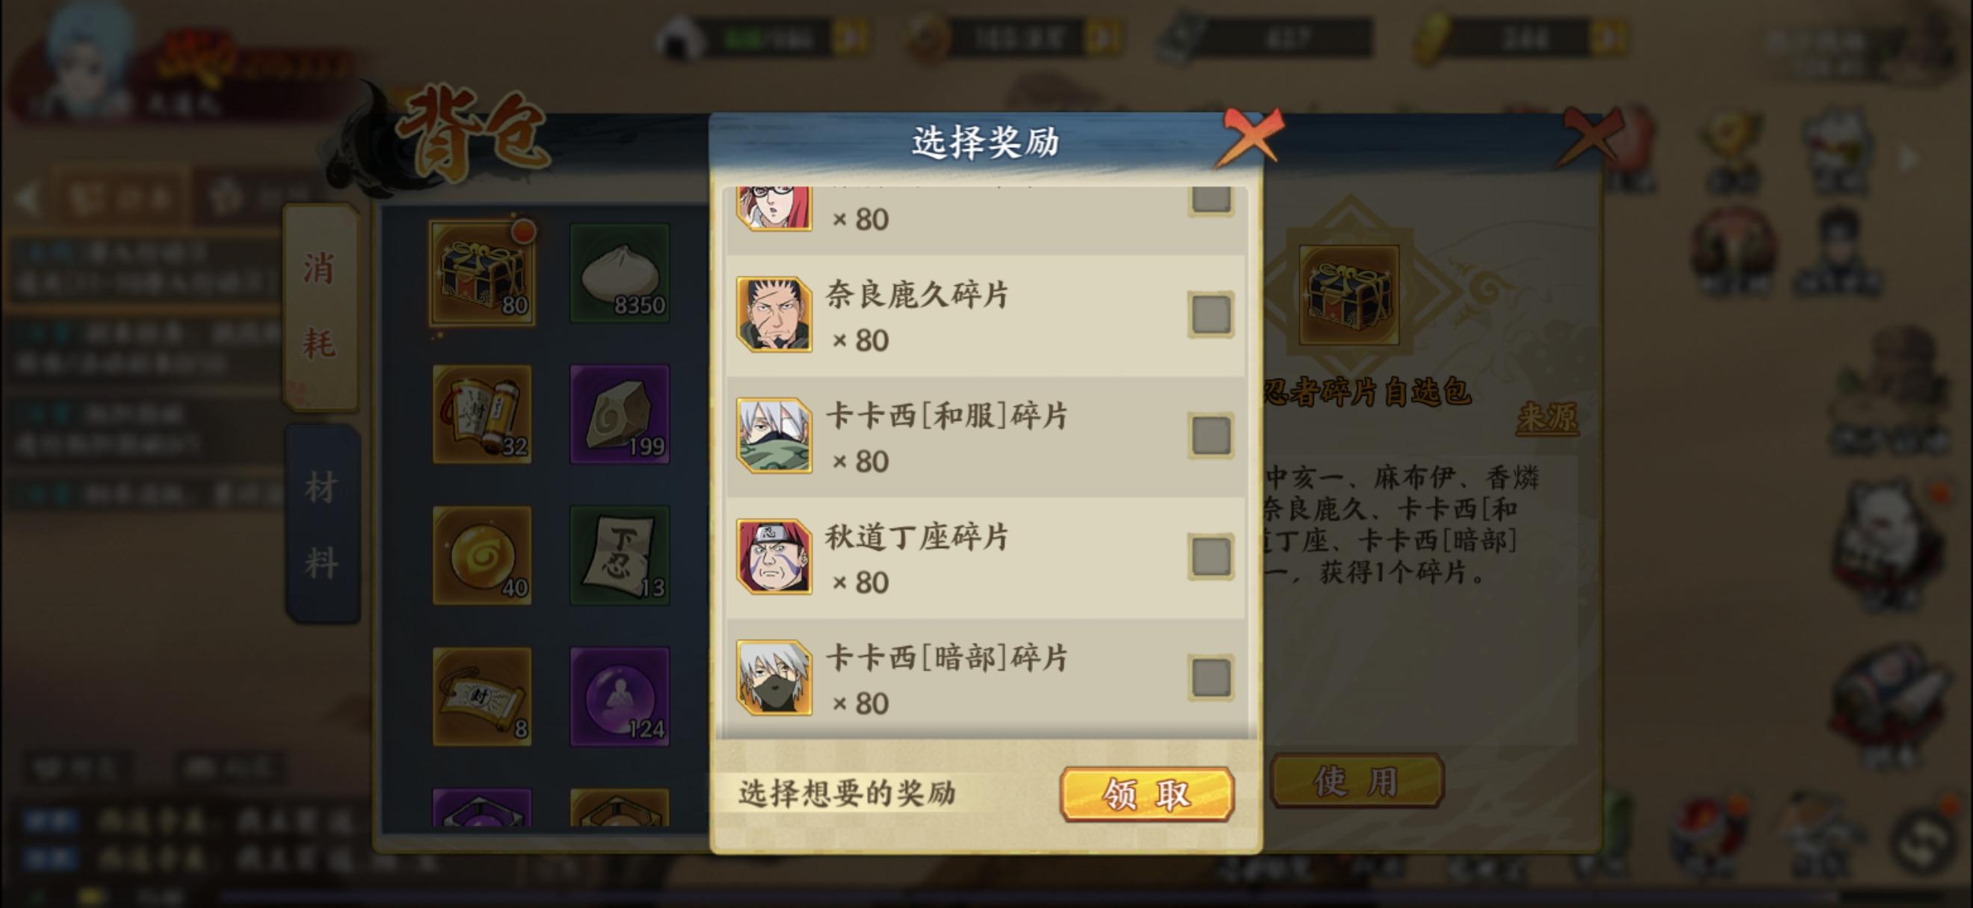Tick the 卡卡西[和服]碎片 checkbox

(x=1211, y=435)
